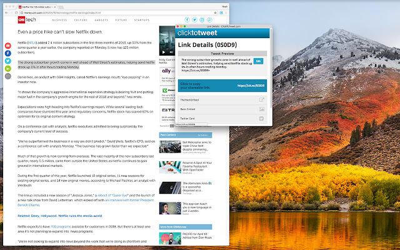
Task: Click the NFLX ticker link
Action: 32,42
